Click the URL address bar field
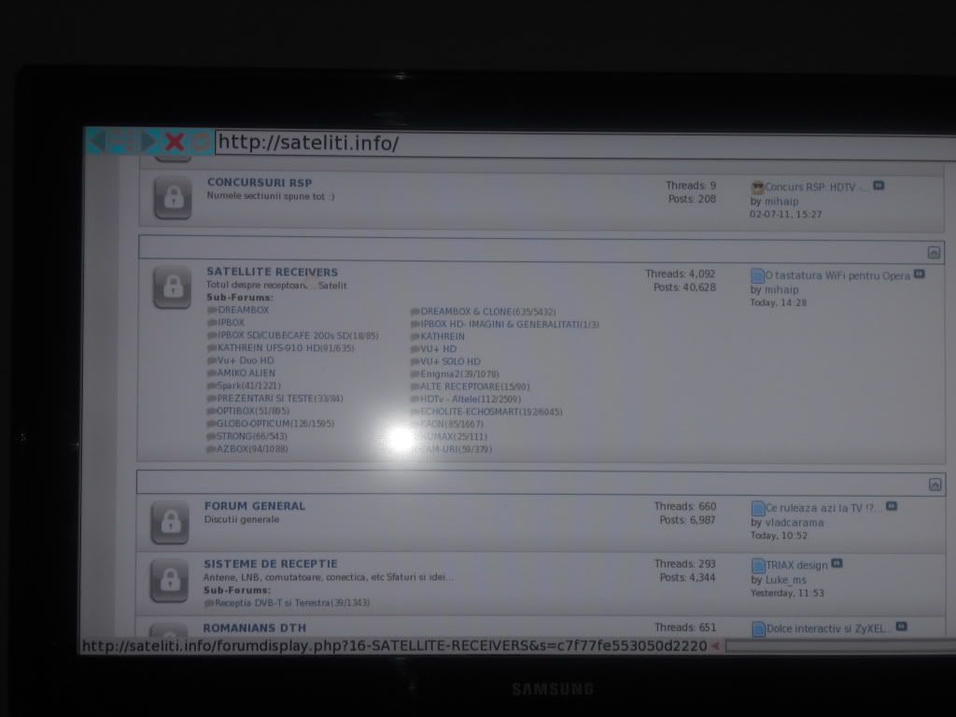The height and width of the screenshot is (717, 956). click(579, 144)
